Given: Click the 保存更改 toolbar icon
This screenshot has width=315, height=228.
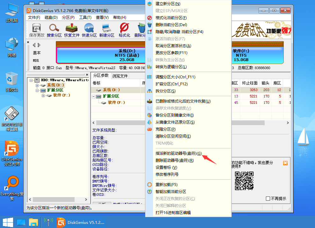Looking at the screenshot, I should (37, 30).
